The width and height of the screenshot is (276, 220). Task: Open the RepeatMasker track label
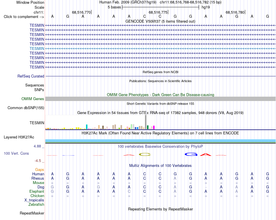32,213
